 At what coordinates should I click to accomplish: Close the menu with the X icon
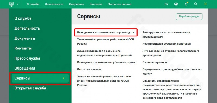[x=205, y=4]
